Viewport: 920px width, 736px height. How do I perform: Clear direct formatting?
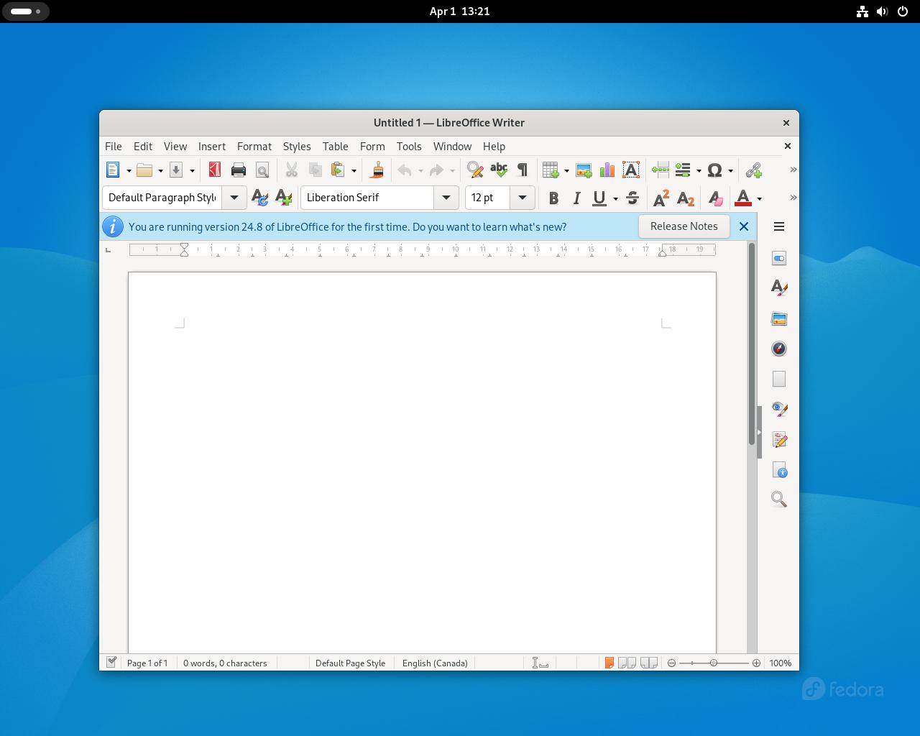714,198
